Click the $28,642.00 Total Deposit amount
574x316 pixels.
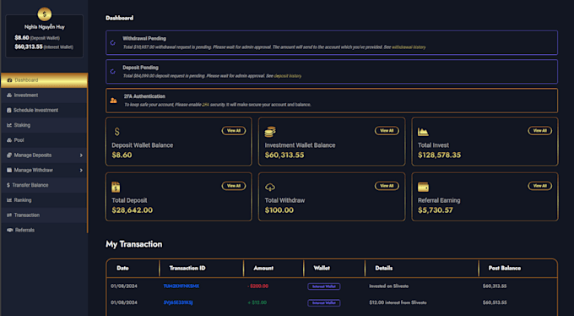pos(133,210)
